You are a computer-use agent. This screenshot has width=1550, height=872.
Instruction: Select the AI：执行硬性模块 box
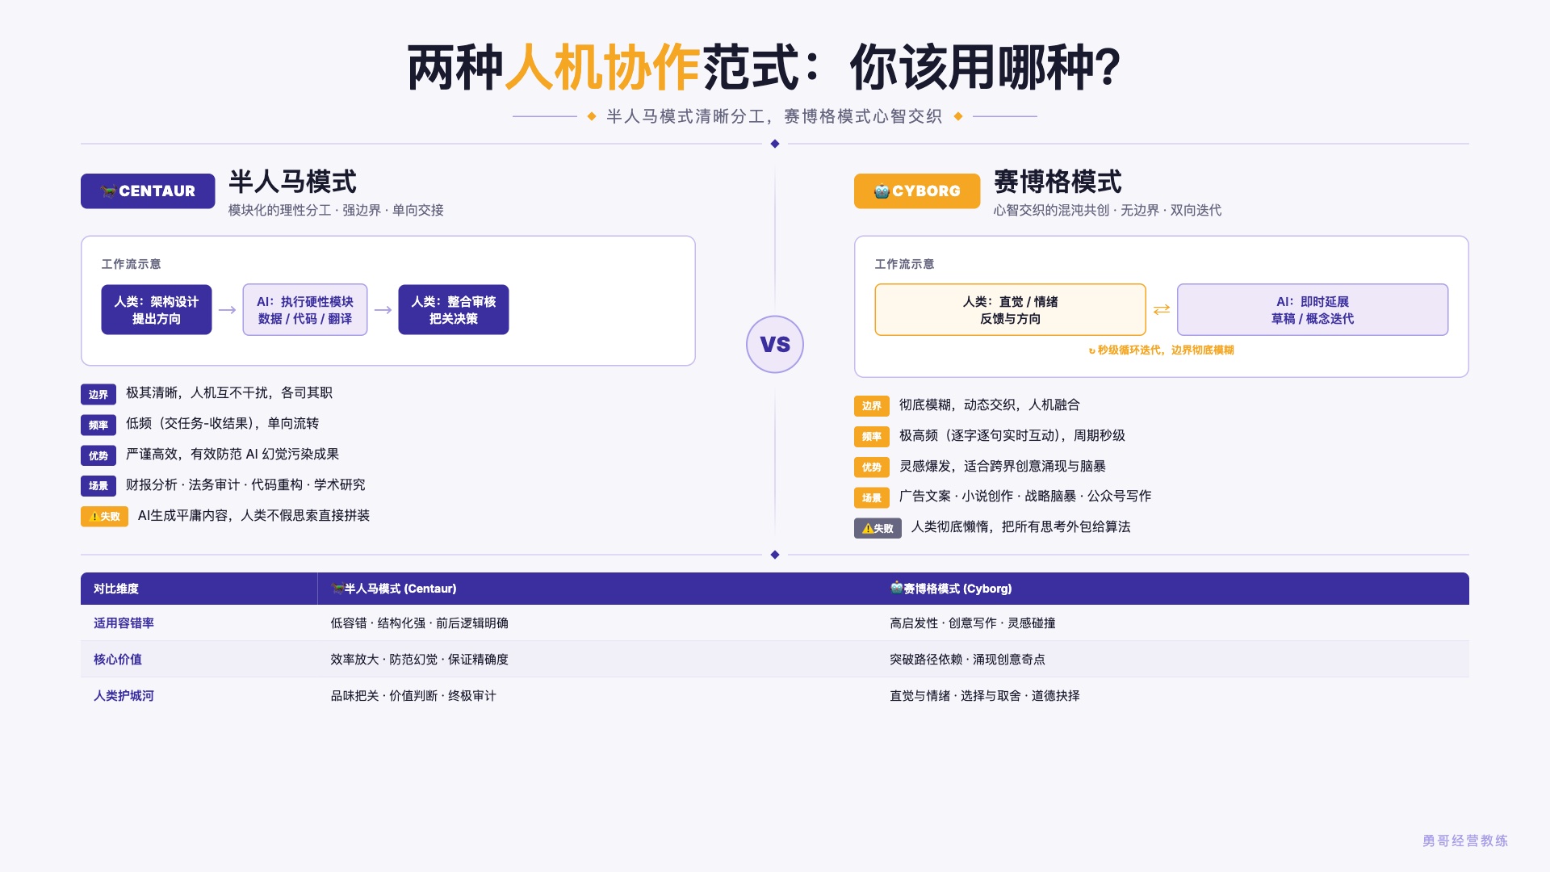tap(305, 310)
